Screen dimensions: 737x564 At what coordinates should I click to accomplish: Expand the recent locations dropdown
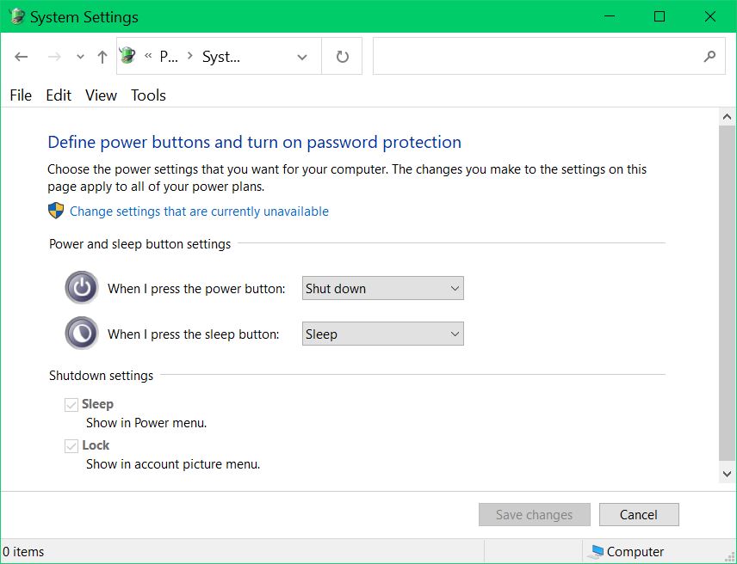[80, 57]
